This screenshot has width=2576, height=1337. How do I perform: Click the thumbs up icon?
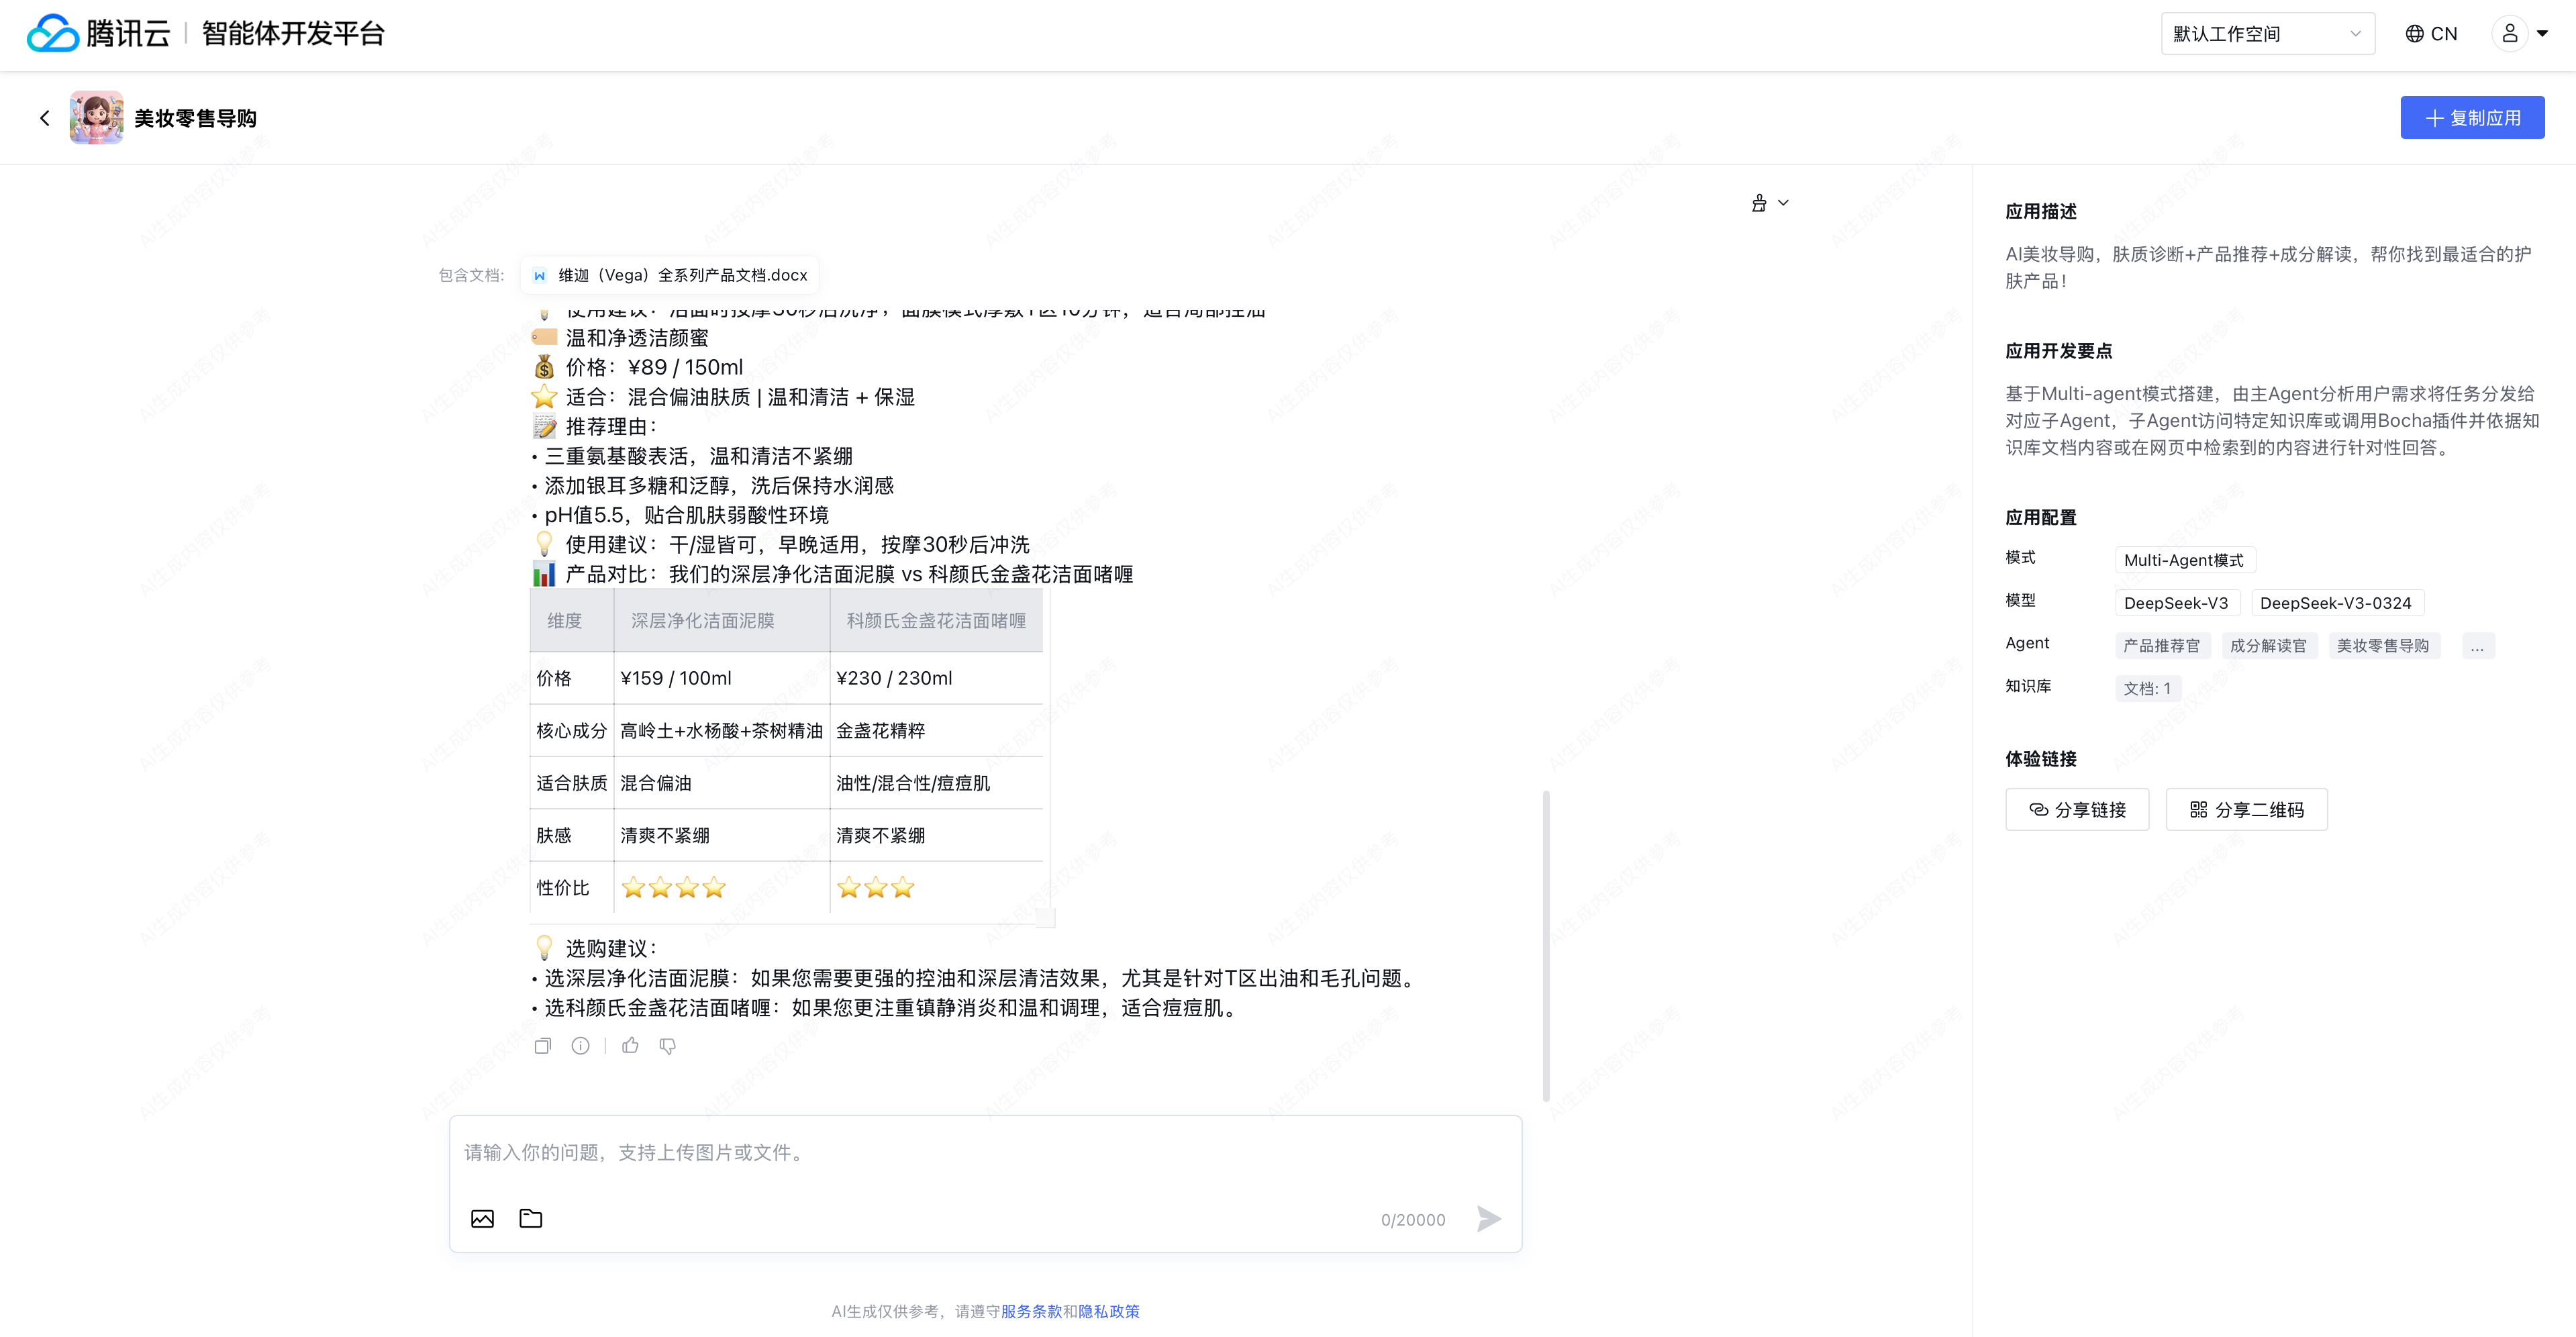(630, 1046)
